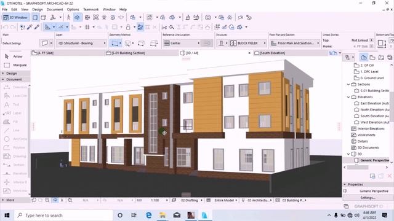
Task: Click the camera photo rendering icon
Action: pos(208,17)
